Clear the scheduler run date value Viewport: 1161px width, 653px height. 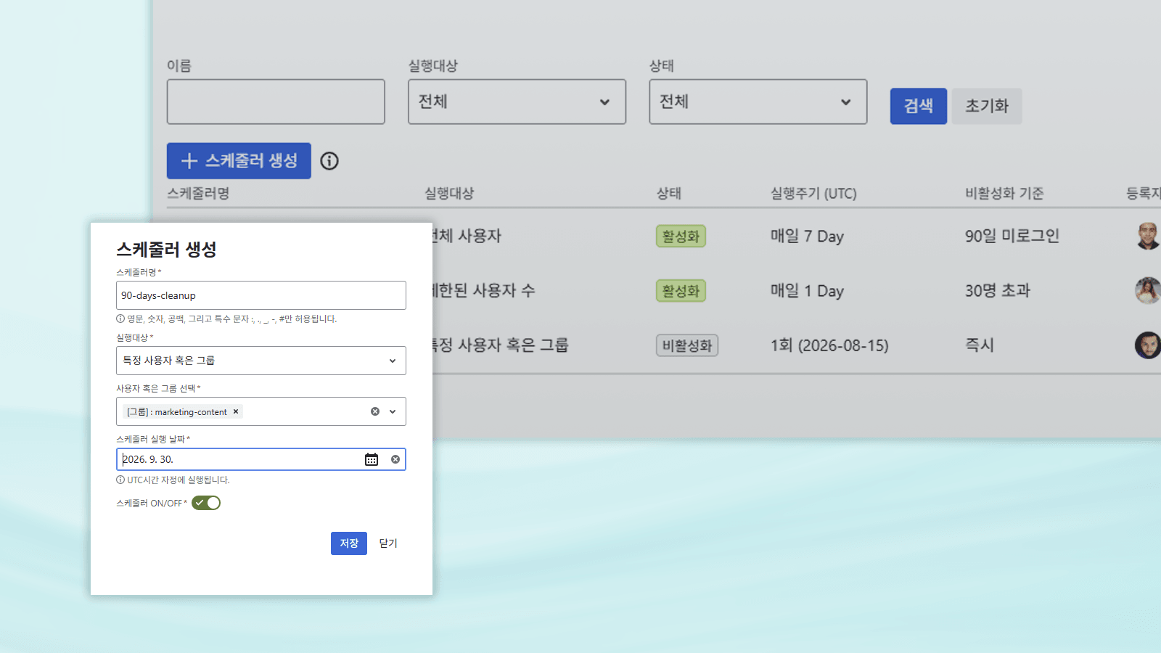395,459
